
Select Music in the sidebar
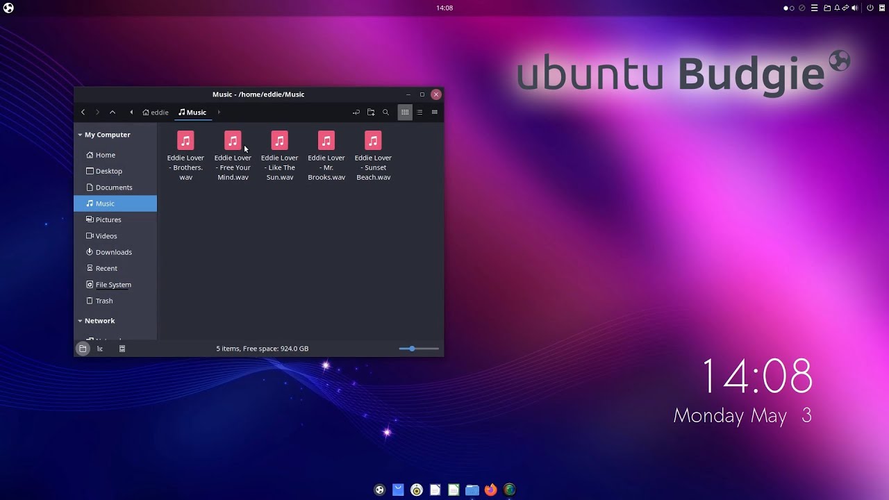(x=115, y=203)
